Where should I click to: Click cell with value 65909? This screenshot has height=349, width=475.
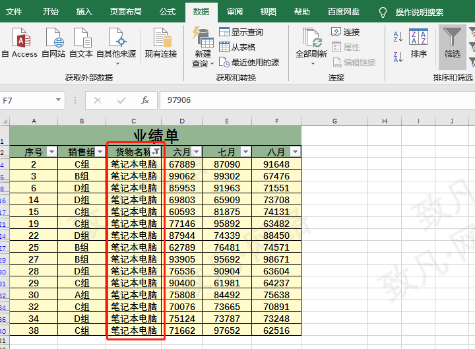tap(227, 200)
